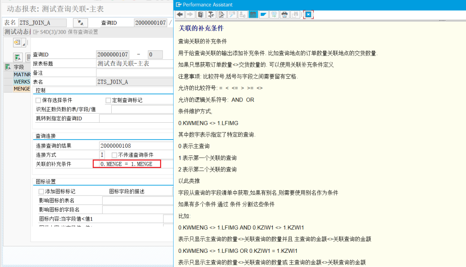Click the 影响图标的表名 input field
Viewport: 466px width, 267px height.
click(x=138, y=201)
